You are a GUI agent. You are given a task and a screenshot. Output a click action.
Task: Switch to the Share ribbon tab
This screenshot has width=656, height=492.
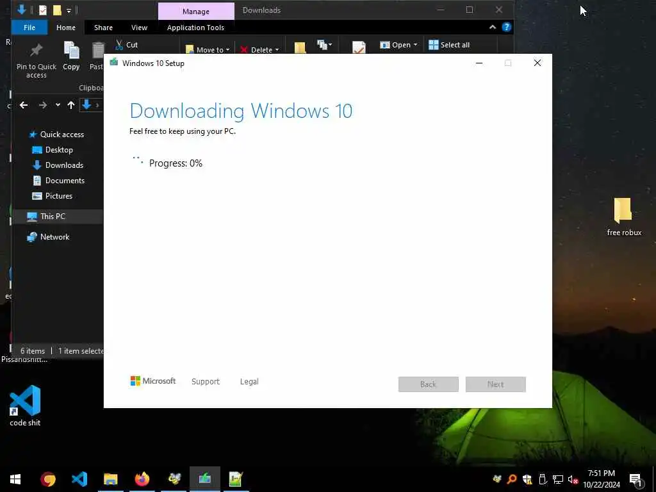coord(103,27)
